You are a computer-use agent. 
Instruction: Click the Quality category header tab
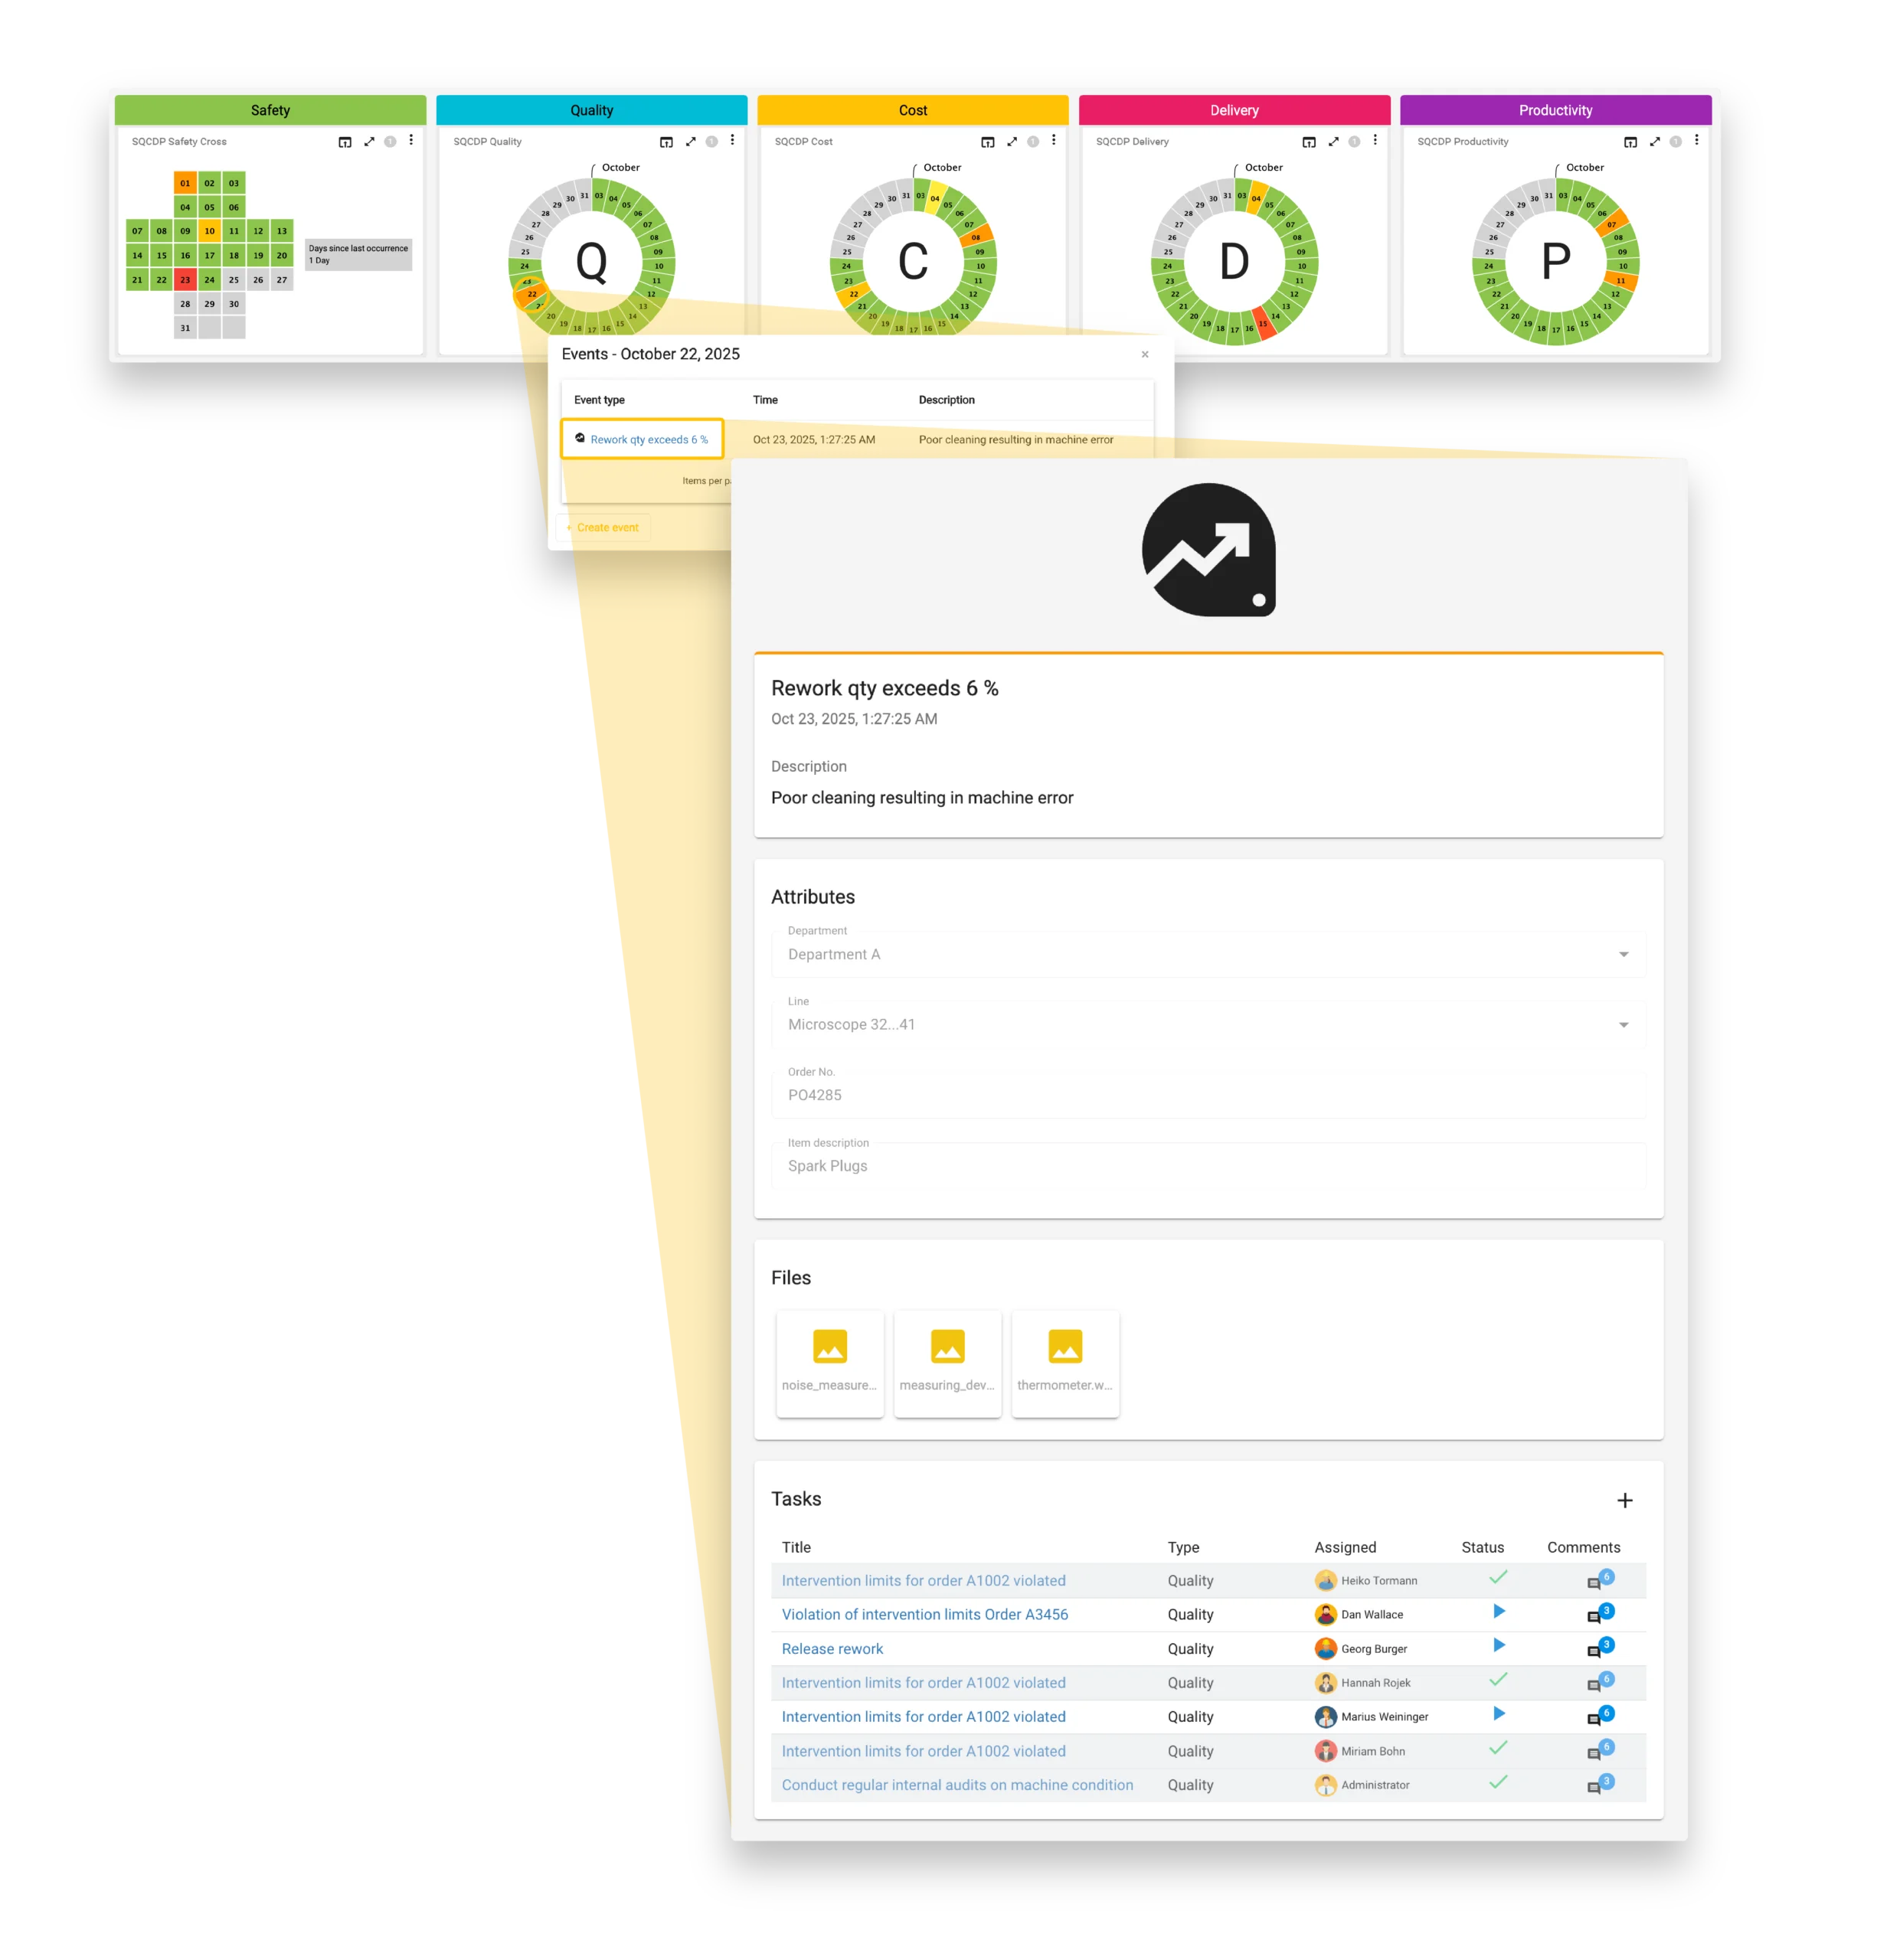pyautogui.click(x=591, y=110)
